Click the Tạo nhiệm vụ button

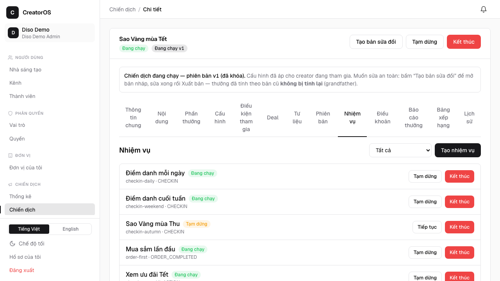pos(458,150)
